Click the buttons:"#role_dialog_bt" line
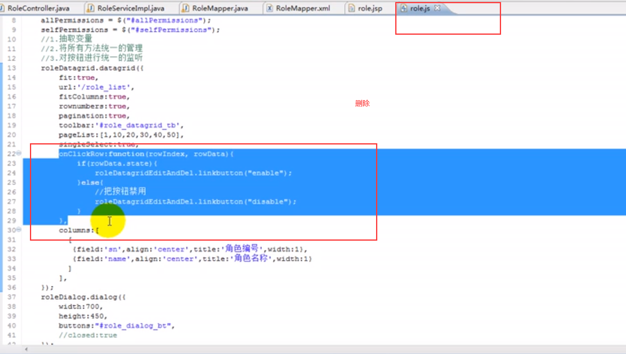 (117, 326)
